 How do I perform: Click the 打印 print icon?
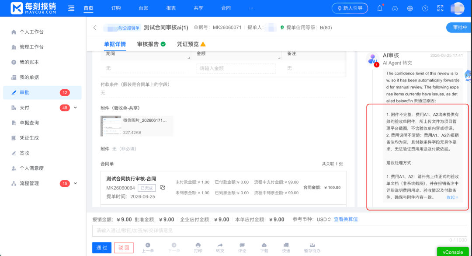(x=198, y=245)
